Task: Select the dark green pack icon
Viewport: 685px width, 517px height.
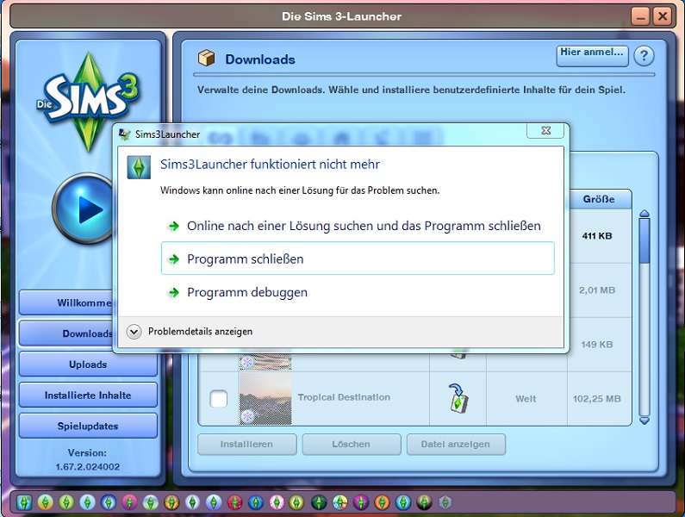Action: click(x=319, y=502)
